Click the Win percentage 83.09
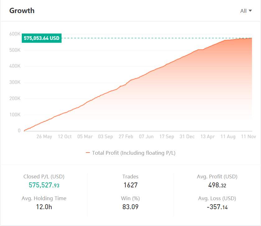Viewport: 261px width, 226px height. [x=131, y=207]
